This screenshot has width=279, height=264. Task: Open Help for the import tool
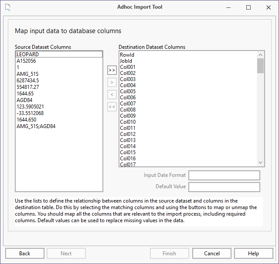tap(253, 254)
